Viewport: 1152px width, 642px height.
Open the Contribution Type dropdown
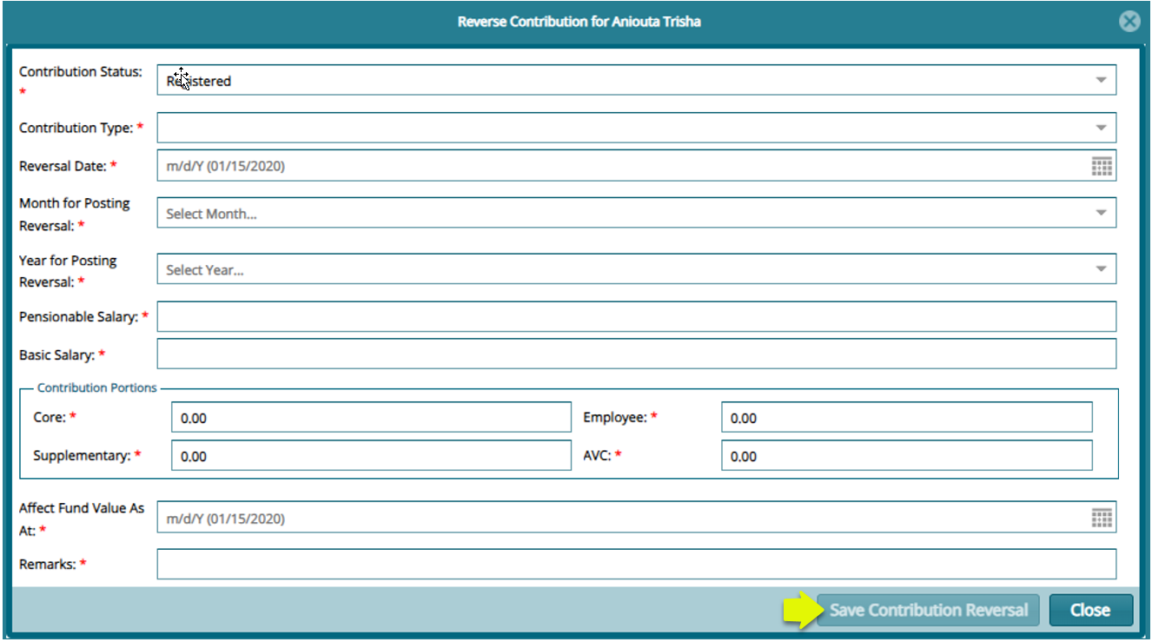point(1101,128)
